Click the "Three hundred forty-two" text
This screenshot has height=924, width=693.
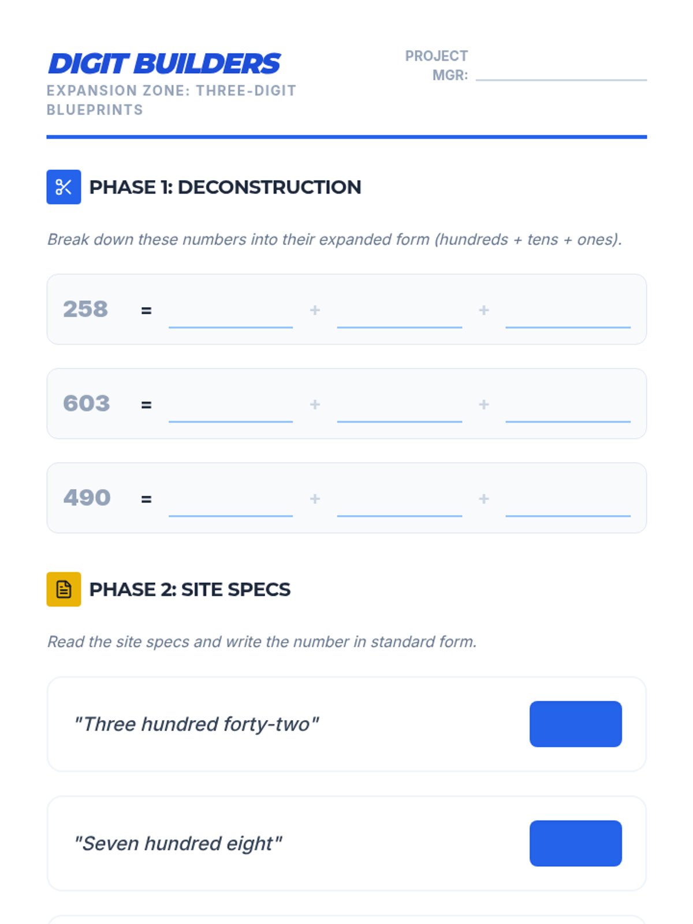(196, 724)
